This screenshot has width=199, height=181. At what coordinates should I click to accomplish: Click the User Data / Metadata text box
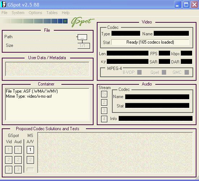pos(47,69)
